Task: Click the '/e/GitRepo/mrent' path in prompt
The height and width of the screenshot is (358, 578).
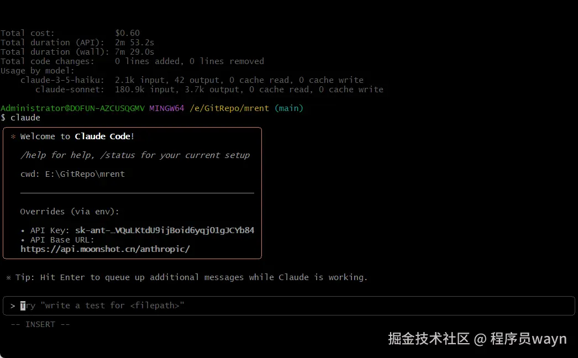Action: (x=229, y=108)
